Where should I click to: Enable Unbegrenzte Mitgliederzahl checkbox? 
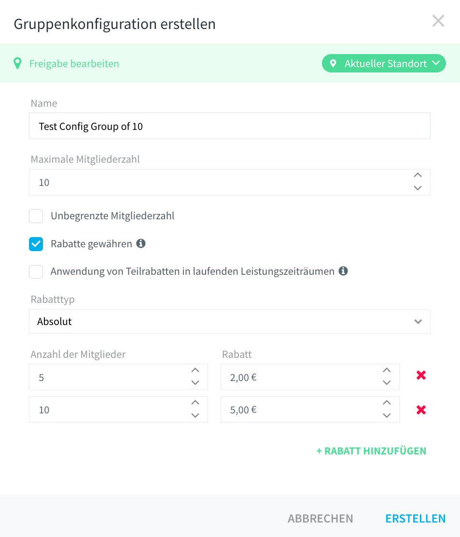click(x=36, y=216)
